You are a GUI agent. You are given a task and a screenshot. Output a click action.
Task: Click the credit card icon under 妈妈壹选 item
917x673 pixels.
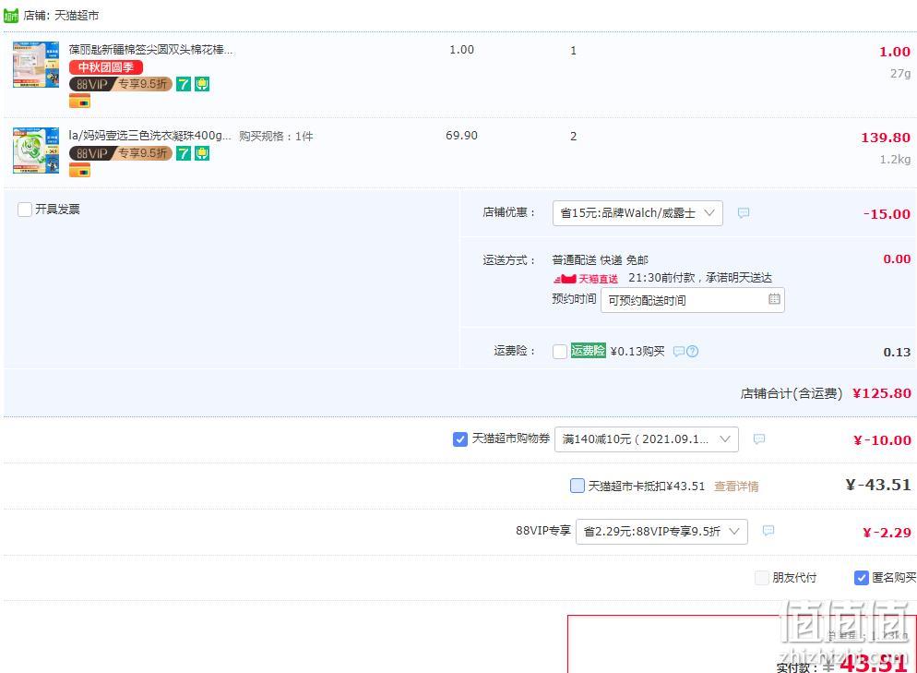79,170
